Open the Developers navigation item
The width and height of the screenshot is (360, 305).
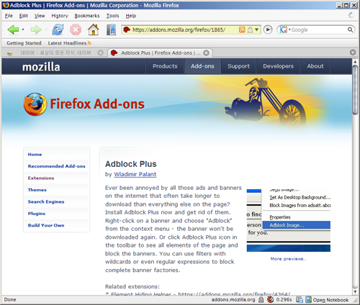click(x=279, y=66)
